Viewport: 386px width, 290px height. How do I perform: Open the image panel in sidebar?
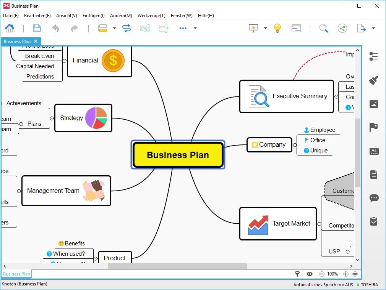(374, 104)
